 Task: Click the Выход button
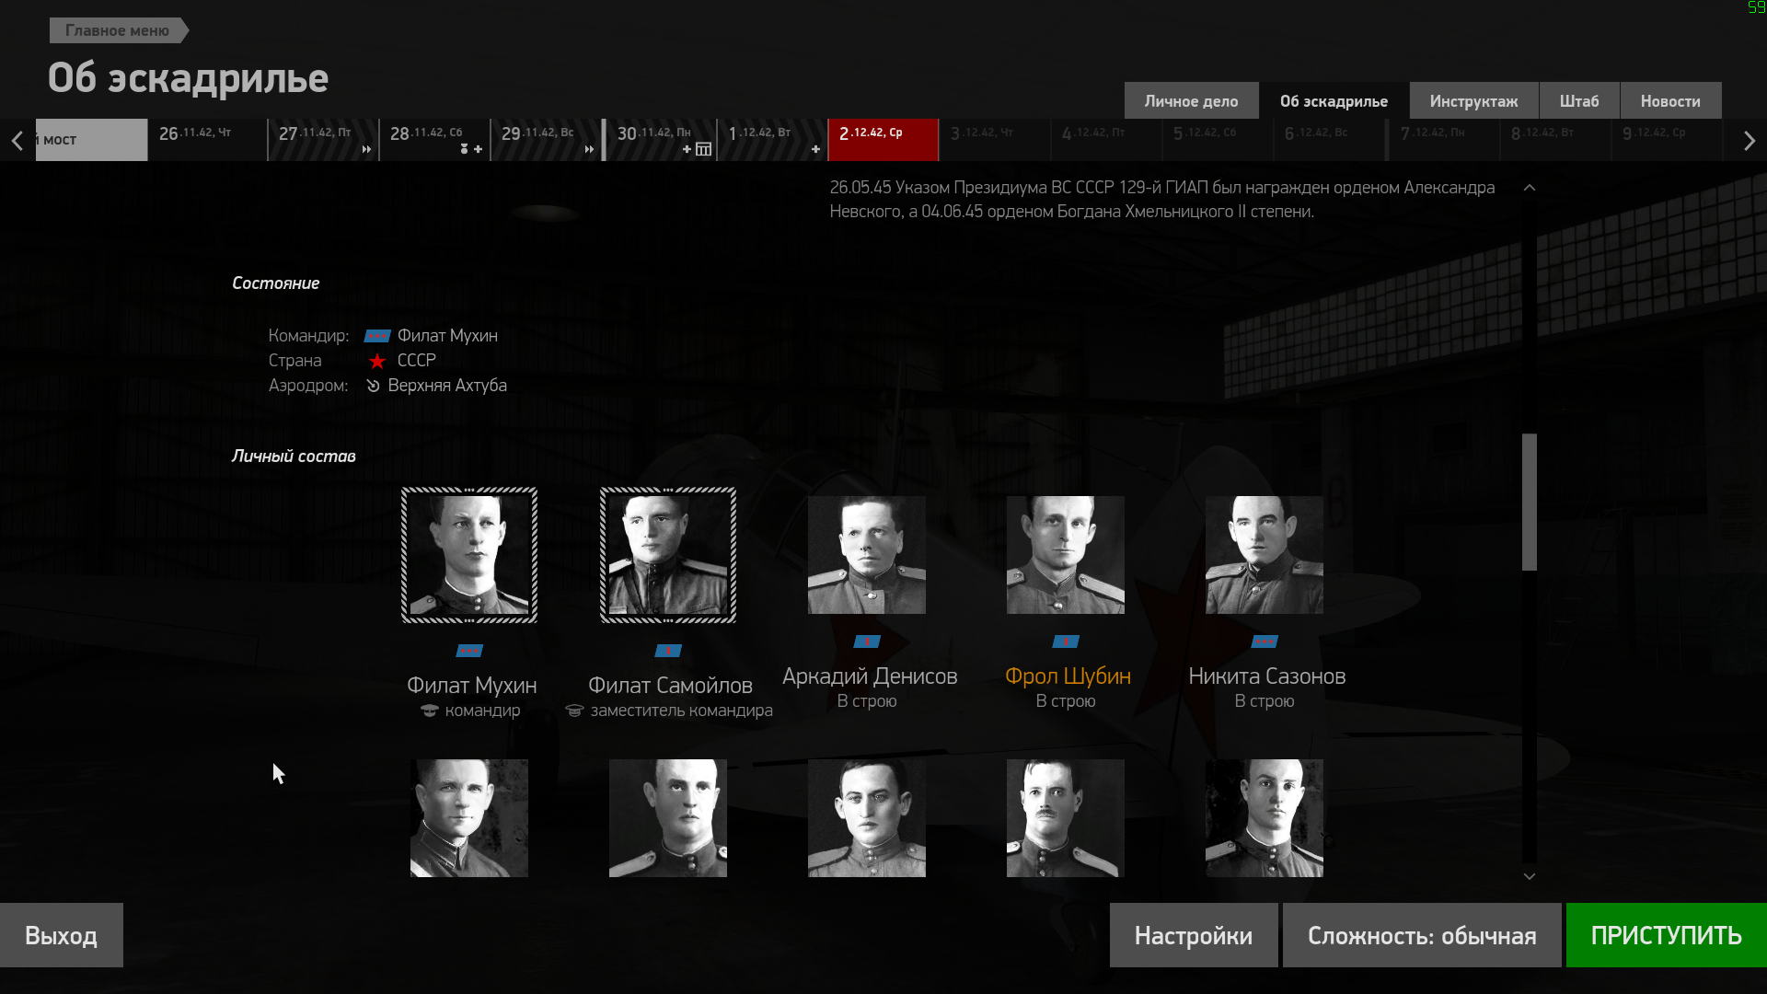[x=61, y=935]
